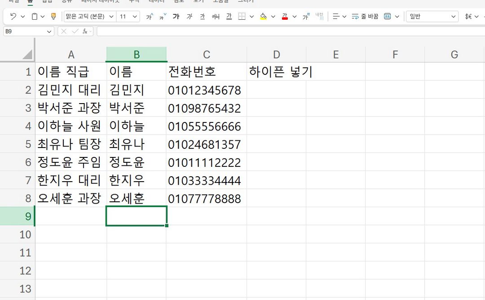Toggle bold formatting (bold 가)
Viewport: 485px width, 300px height.
pyautogui.click(x=176, y=17)
